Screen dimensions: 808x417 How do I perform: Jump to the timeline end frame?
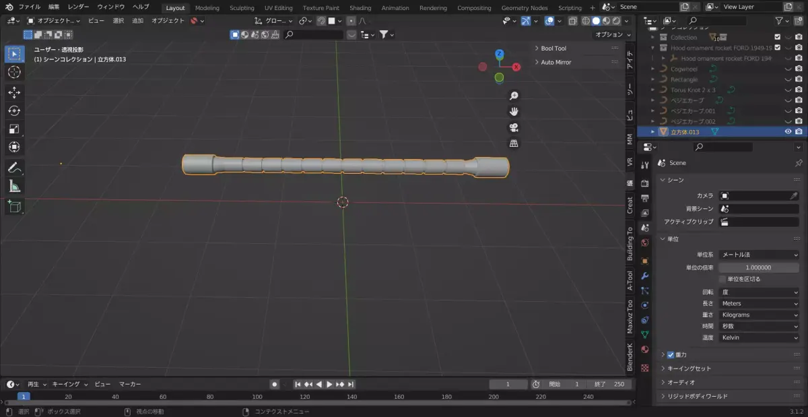[351, 384]
